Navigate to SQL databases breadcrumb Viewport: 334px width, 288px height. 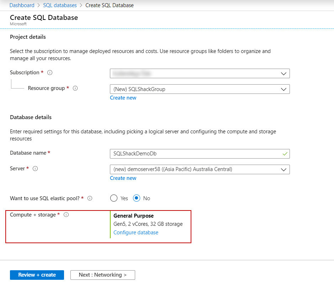point(60,5)
